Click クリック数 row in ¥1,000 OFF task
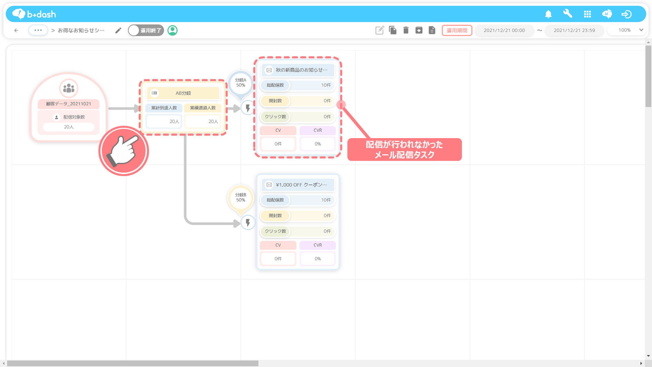 [298, 231]
